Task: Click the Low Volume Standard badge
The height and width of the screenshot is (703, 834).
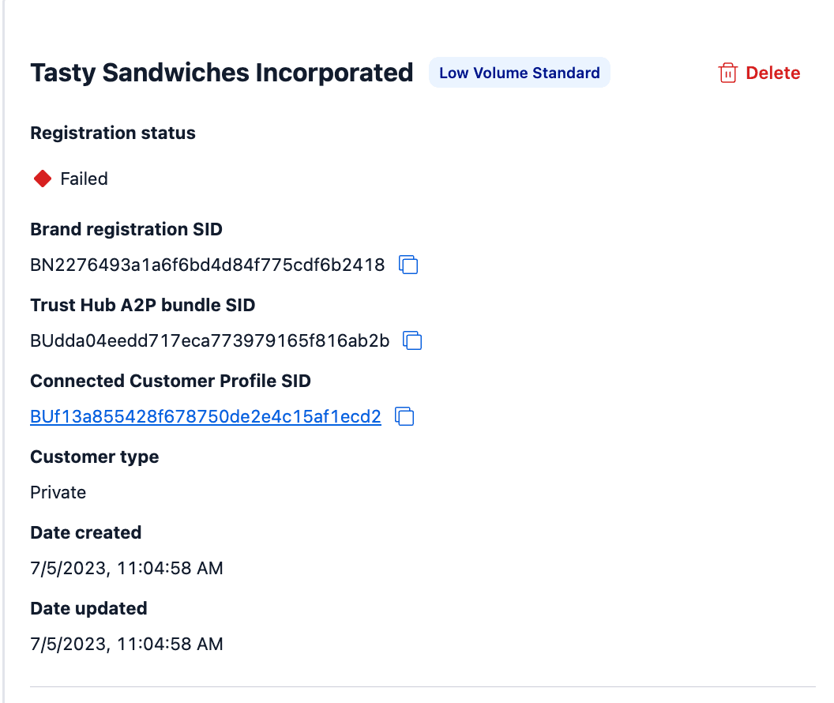Action: [x=519, y=72]
